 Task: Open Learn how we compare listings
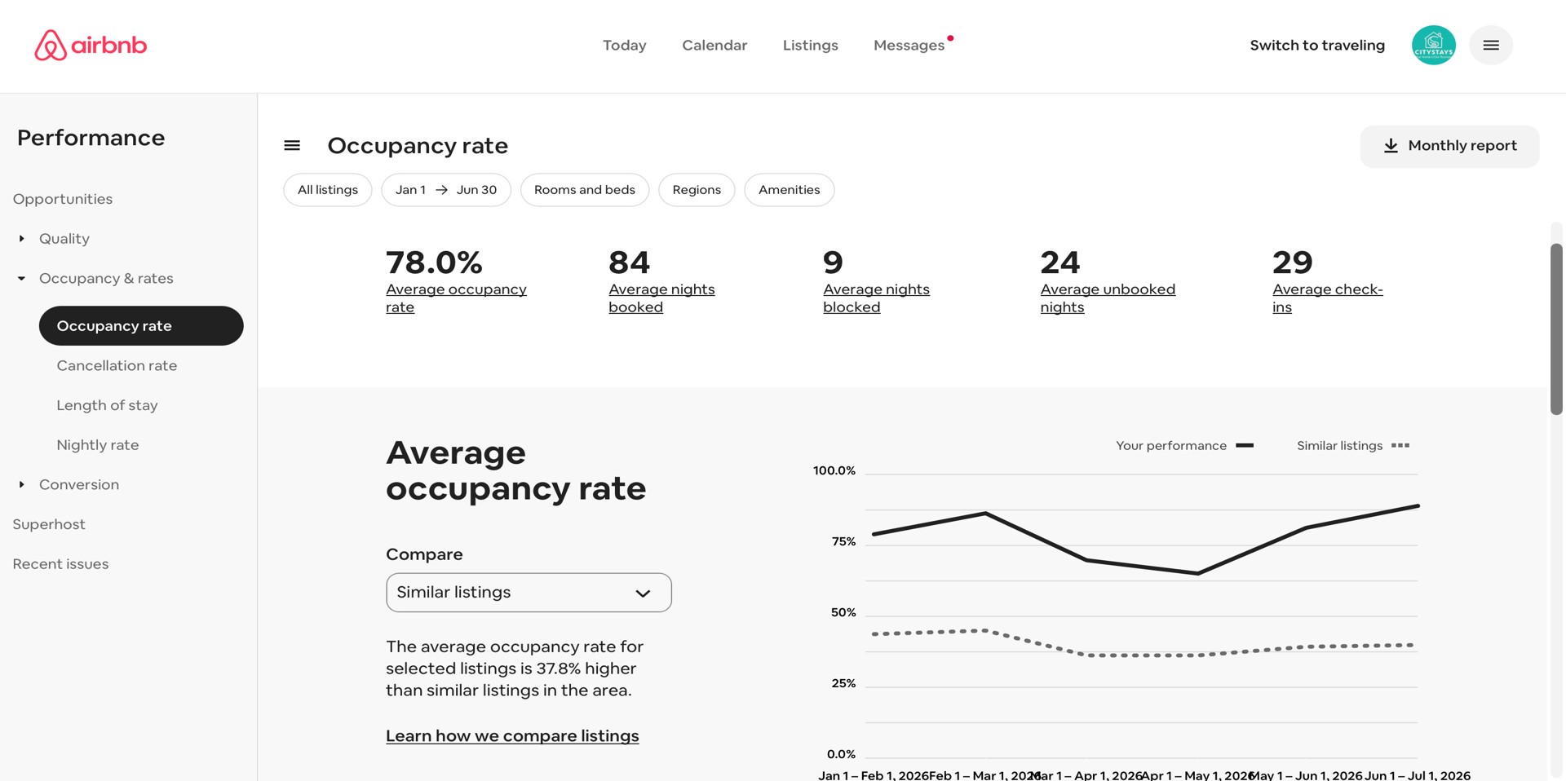(512, 736)
